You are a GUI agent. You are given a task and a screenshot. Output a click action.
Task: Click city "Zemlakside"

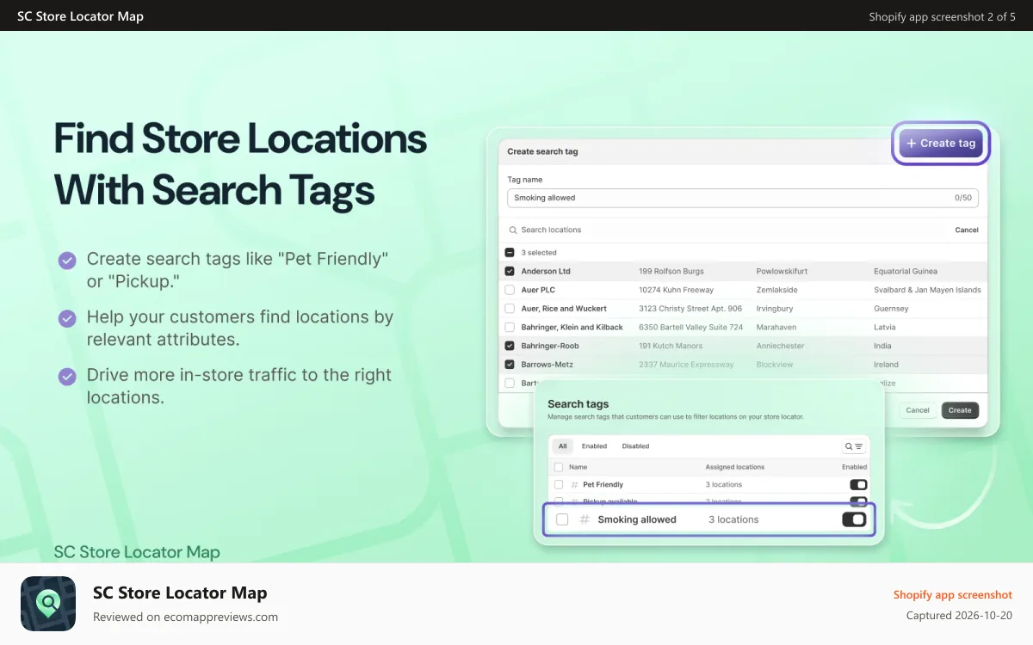777,290
